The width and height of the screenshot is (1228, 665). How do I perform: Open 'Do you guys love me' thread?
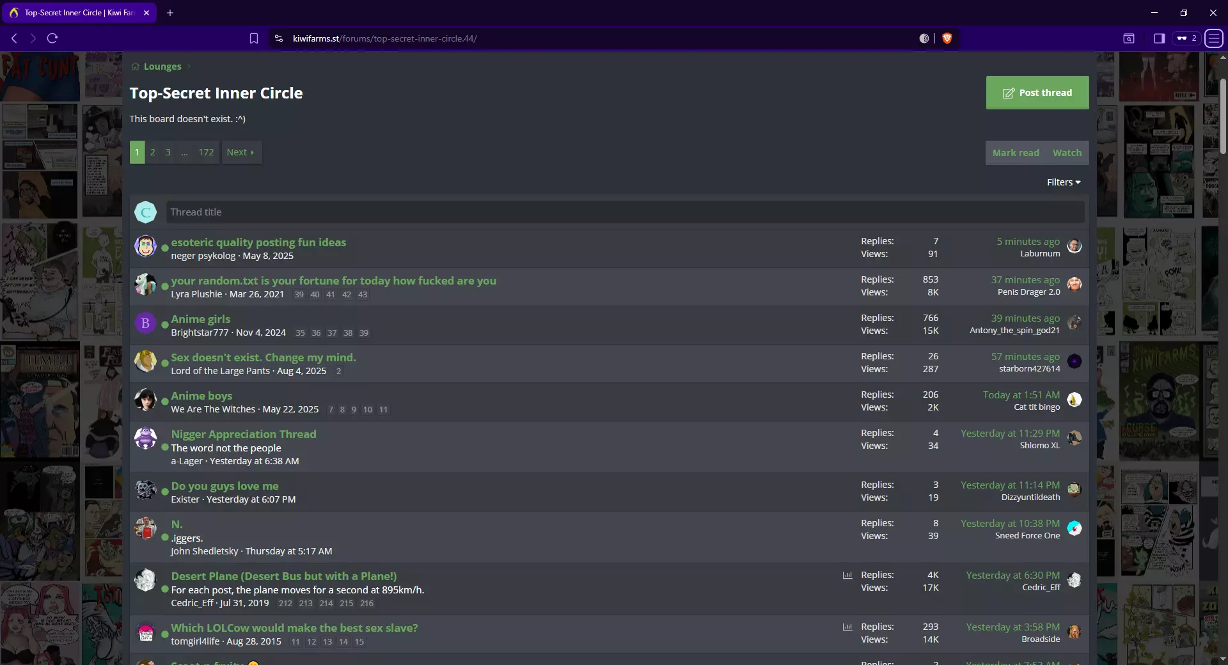[x=224, y=486]
